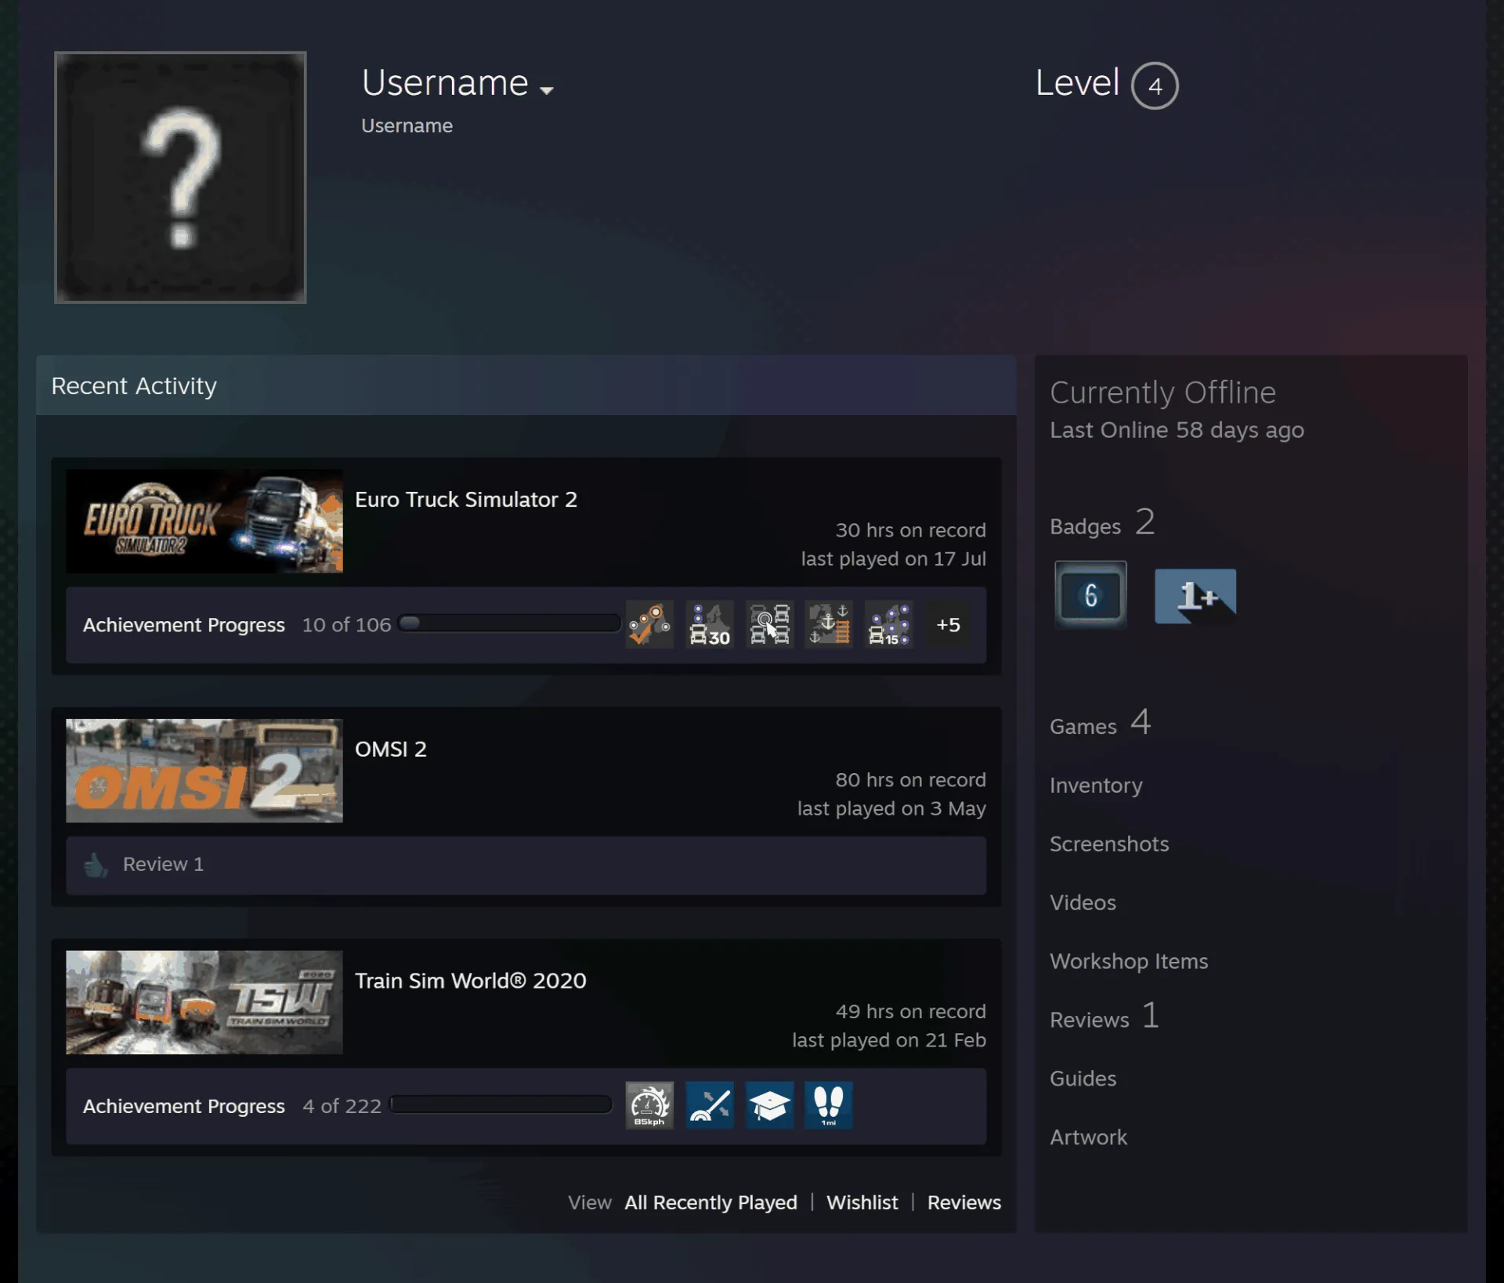This screenshot has height=1283, width=1504.
Task: Open the Euro Truck Simulator 2 banner
Action: click(x=204, y=521)
